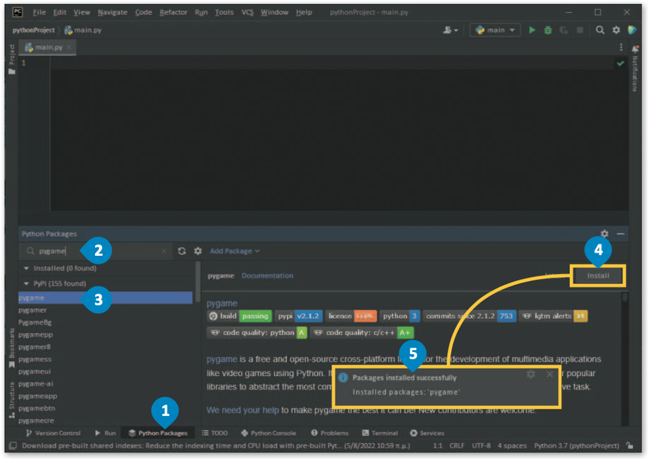
Task: Open the Structure sidebar tool window
Action: tap(12, 400)
